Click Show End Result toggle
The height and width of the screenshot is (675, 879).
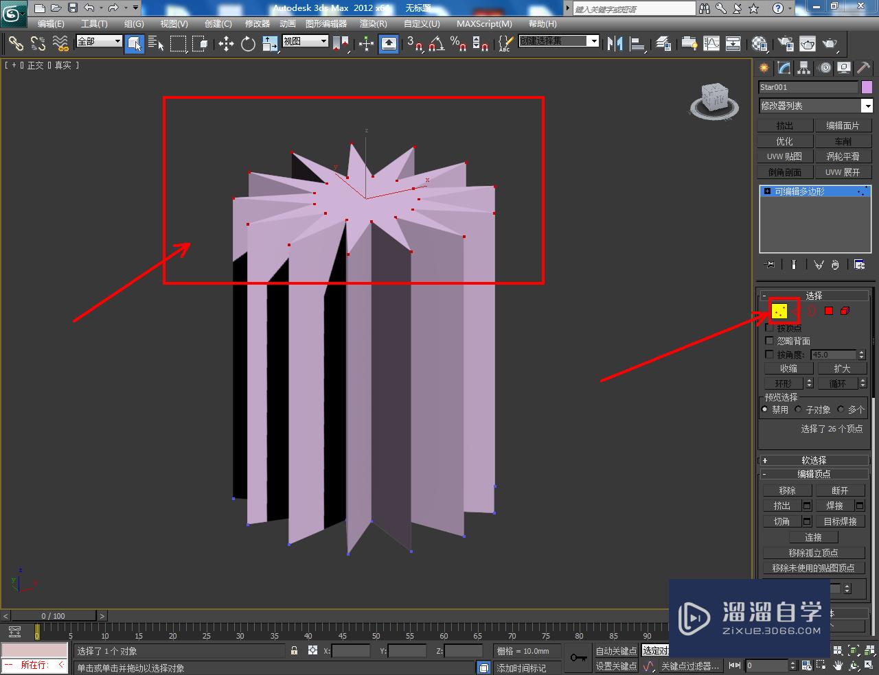793,265
